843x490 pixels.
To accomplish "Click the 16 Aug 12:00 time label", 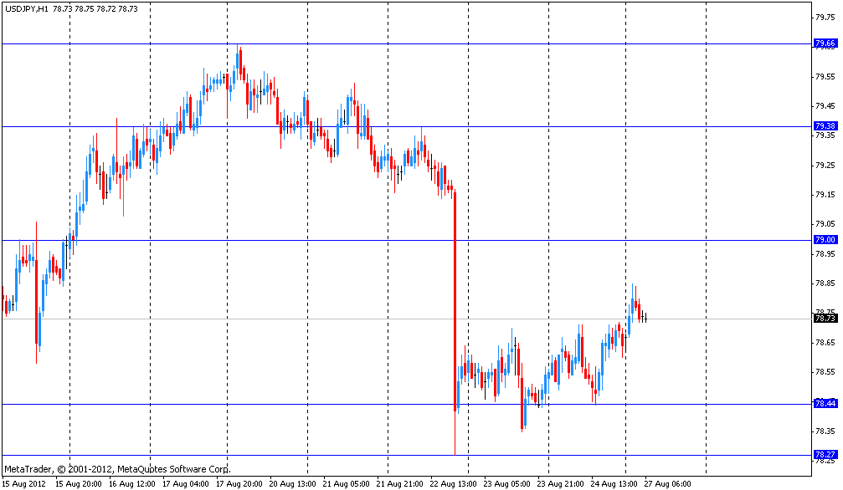I will tap(132, 483).
